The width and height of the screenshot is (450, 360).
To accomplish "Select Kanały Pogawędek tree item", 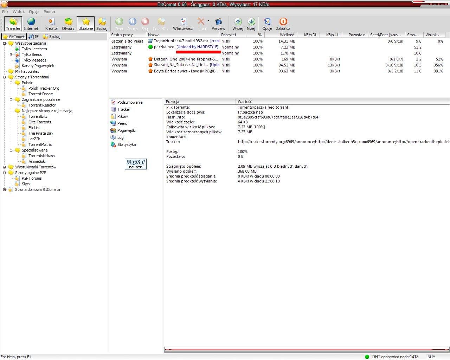I will tap(38, 66).
